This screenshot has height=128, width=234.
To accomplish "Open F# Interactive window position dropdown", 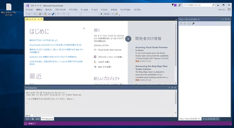I will [169, 88].
